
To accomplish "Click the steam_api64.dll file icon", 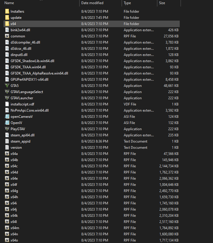I will [x=7, y=135].
